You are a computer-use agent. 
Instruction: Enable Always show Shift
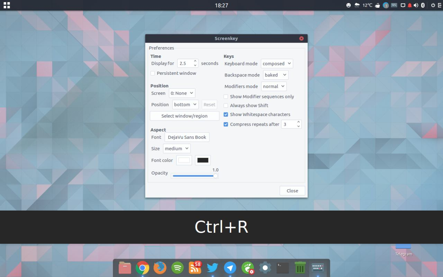(x=226, y=105)
